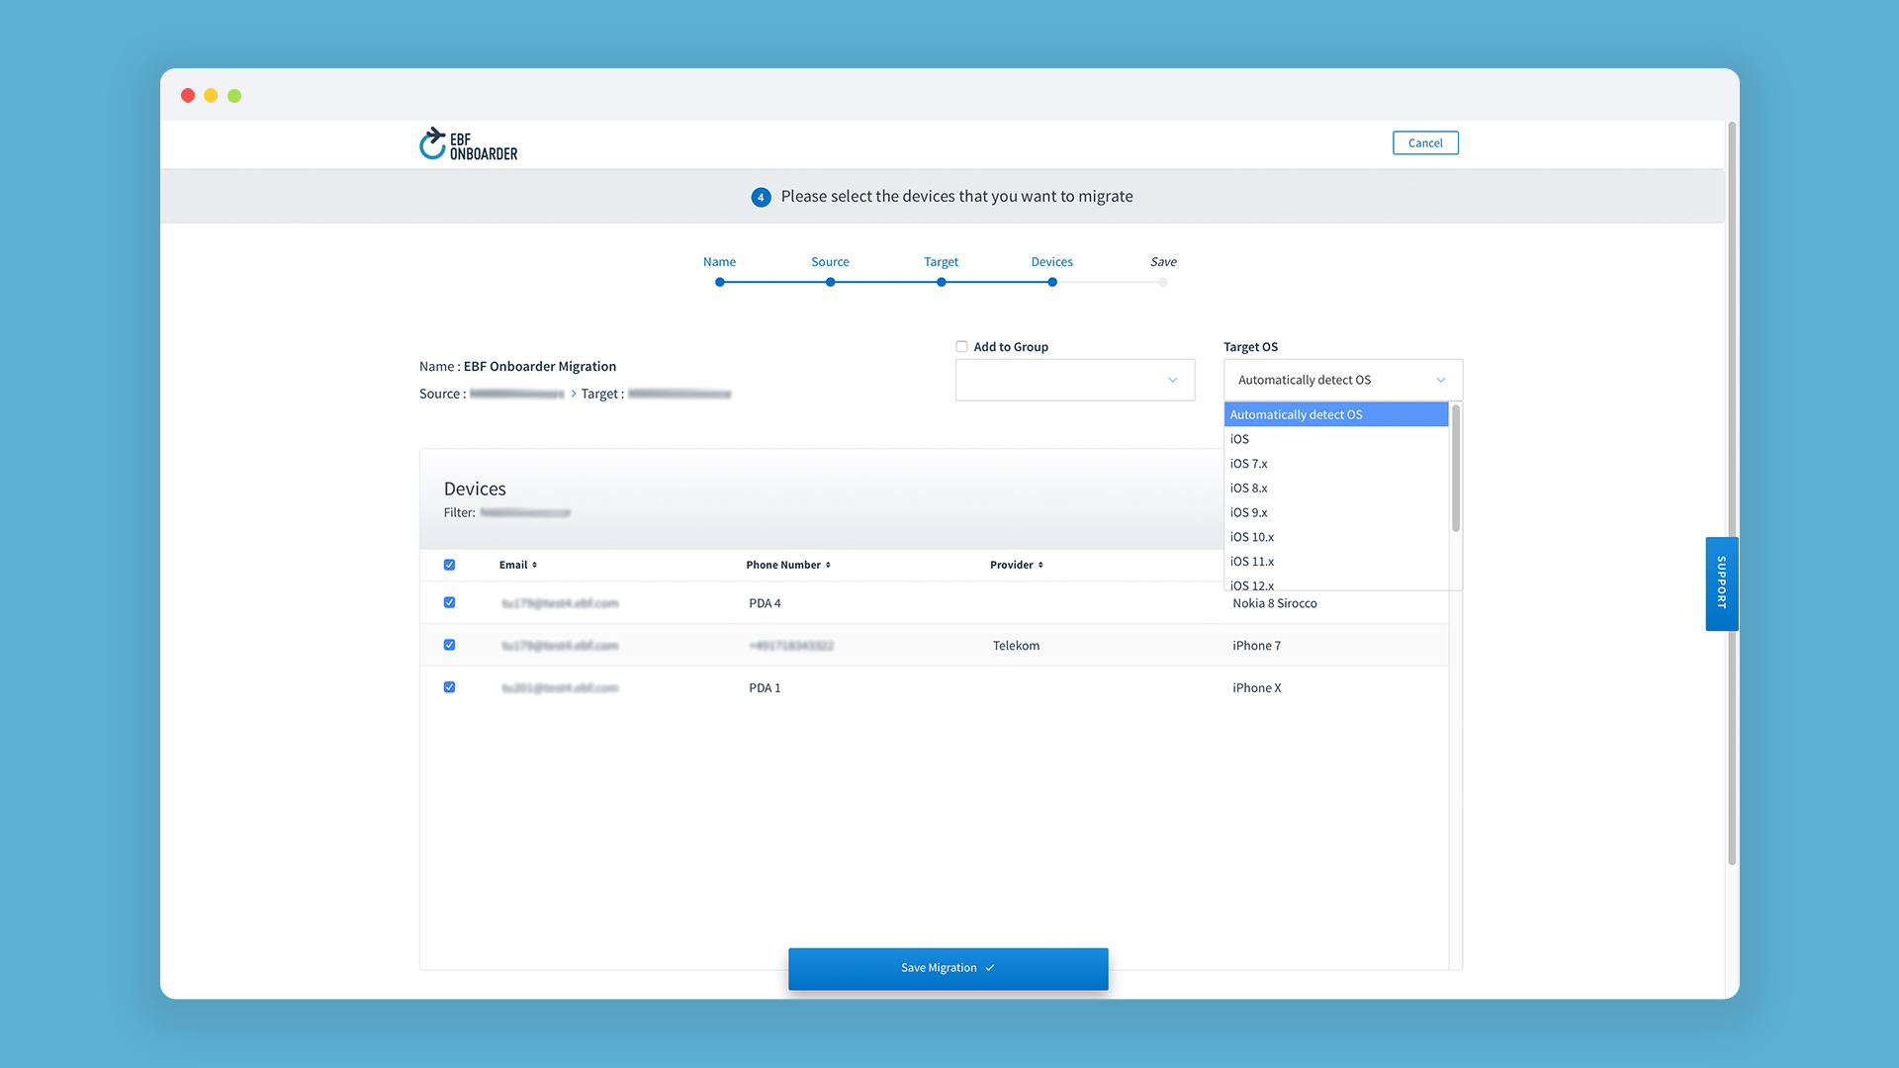Click the PDA 1 phone number cell

point(765,688)
